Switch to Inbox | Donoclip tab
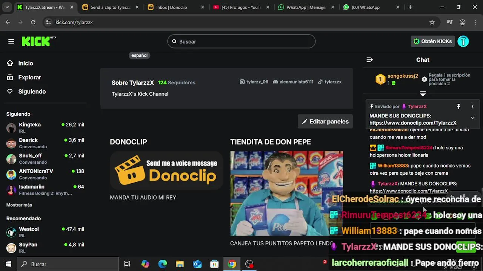483x271 pixels. click(x=176, y=7)
